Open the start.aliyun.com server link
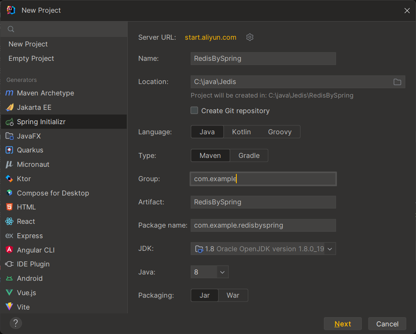This screenshot has width=416, height=334. (211, 38)
